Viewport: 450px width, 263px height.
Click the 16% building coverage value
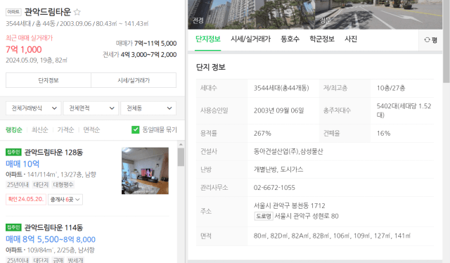click(x=383, y=133)
